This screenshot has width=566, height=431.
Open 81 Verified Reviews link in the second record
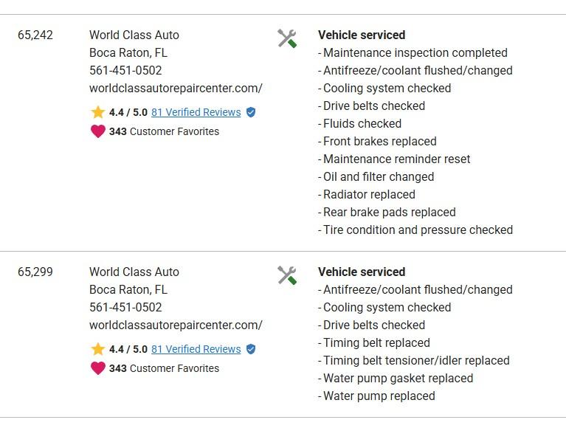click(196, 349)
